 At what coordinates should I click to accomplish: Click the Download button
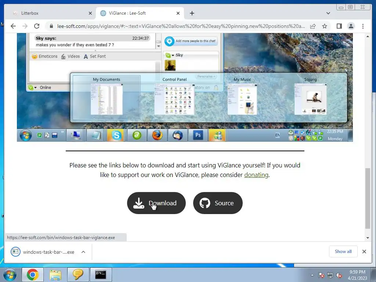tap(156, 203)
